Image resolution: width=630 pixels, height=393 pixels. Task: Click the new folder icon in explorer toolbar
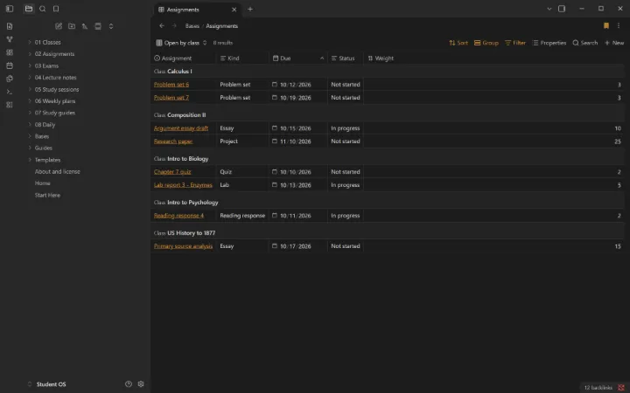pyautogui.click(x=72, y=26)
